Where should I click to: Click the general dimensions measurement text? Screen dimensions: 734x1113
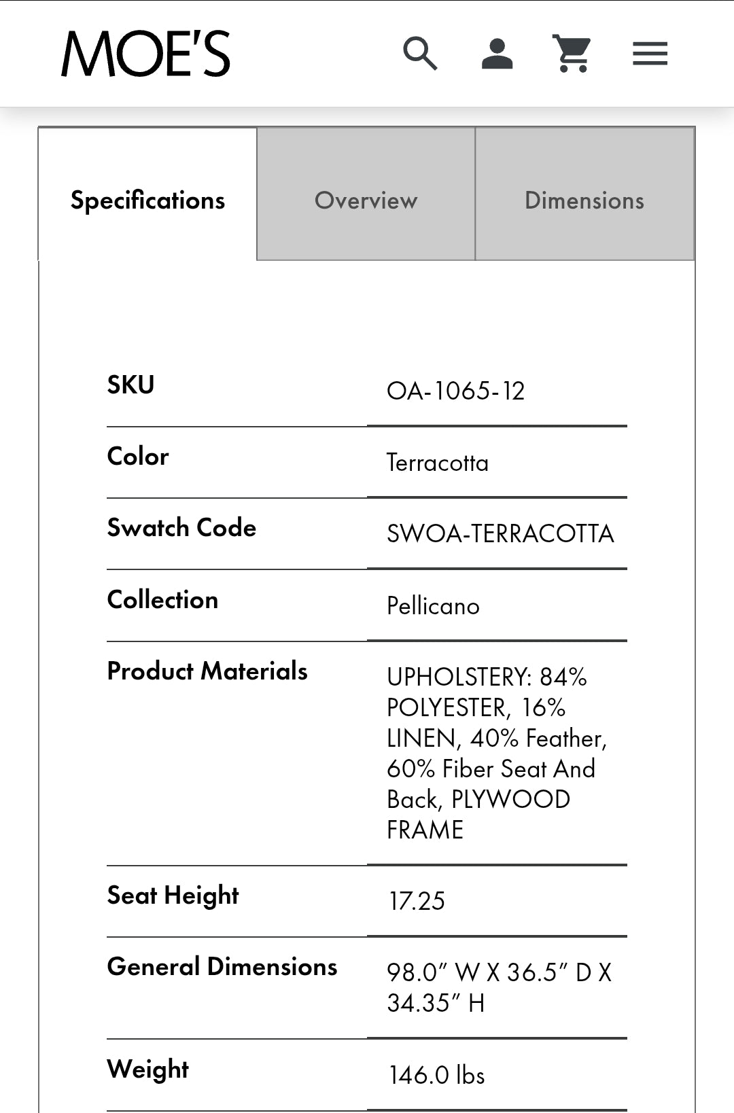[x=499, y=987]
